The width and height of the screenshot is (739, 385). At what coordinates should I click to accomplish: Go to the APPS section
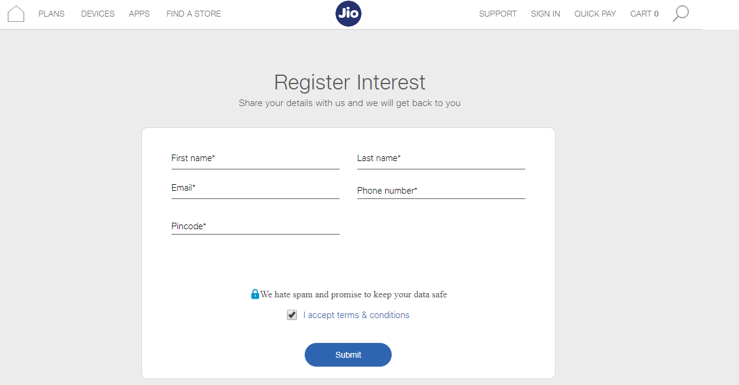tap(139, 14)
